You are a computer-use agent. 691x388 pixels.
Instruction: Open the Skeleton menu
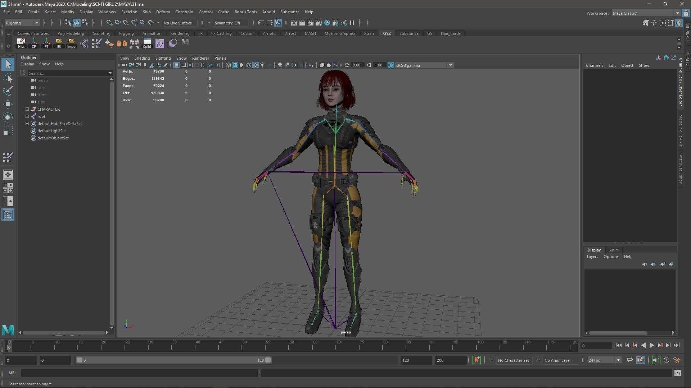point(129,12)
